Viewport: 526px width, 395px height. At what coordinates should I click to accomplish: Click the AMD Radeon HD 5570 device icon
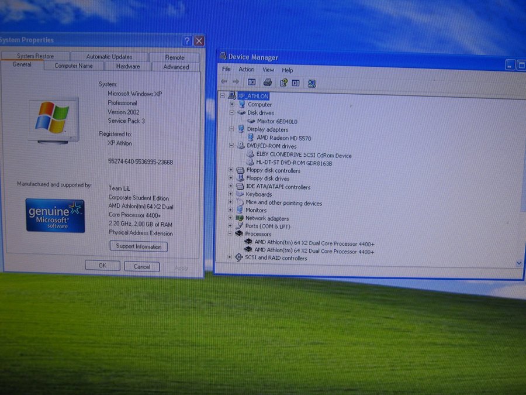click(x=251, y=138)
